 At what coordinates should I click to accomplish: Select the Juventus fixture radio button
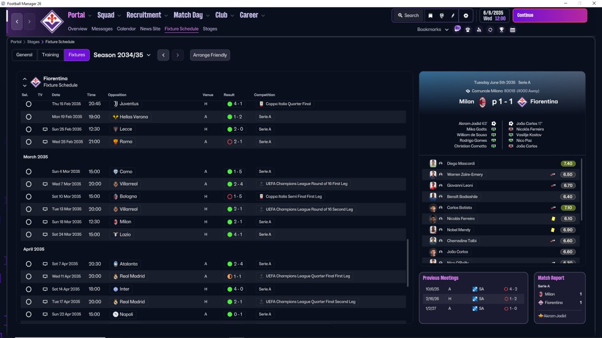click(29, 104)
